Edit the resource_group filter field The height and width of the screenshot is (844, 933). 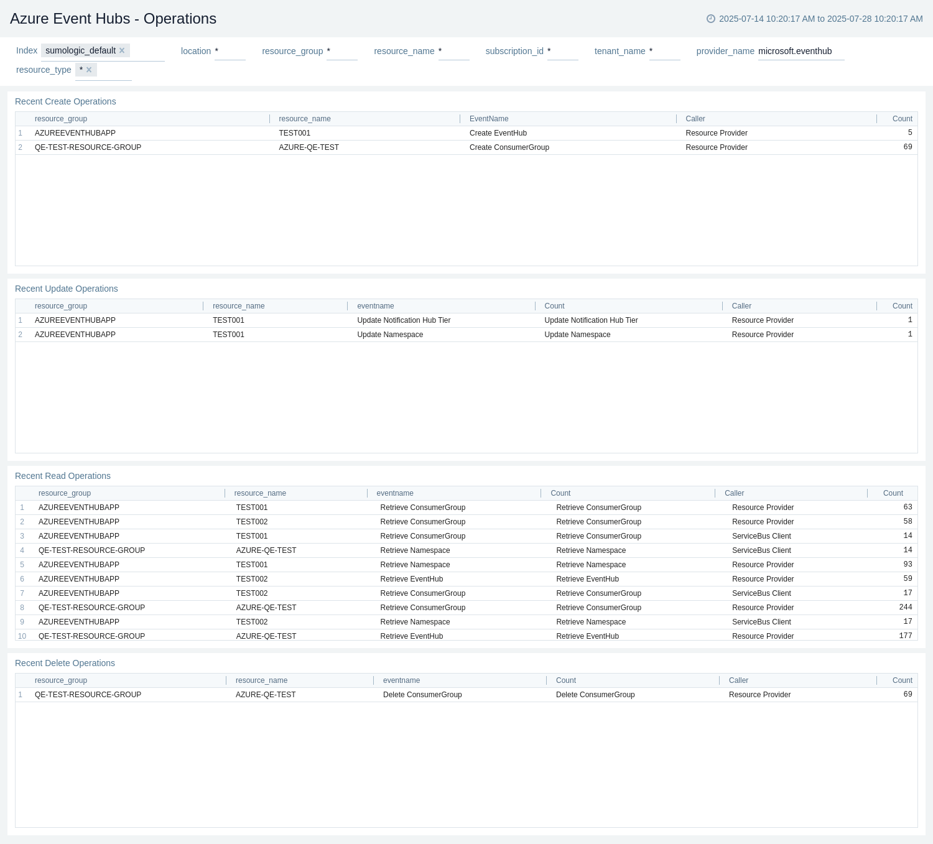pyautogui.click(x=341, y=51)
